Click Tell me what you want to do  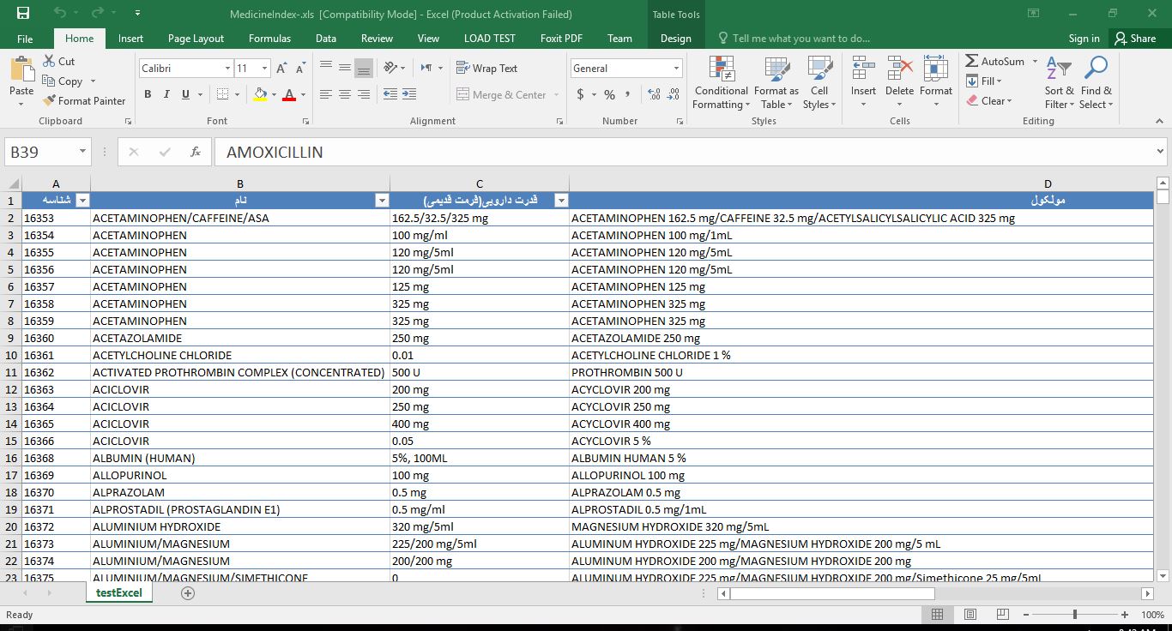click(794, 39)
